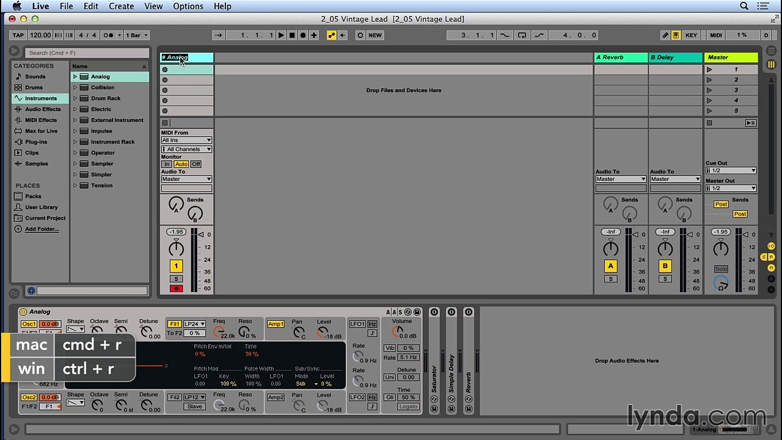The image size is (782, 440).
Task: Toggle the Amp2 amplifier switch
Action: 276,397
